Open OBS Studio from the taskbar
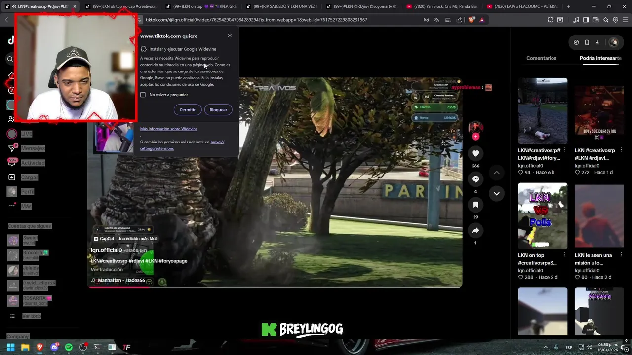Image resolution: width=632 pixels, height=355 pixels. point(83,347)
